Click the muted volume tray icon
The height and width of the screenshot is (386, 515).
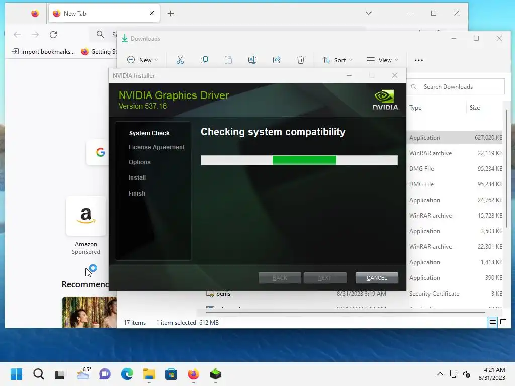point(466,374)
